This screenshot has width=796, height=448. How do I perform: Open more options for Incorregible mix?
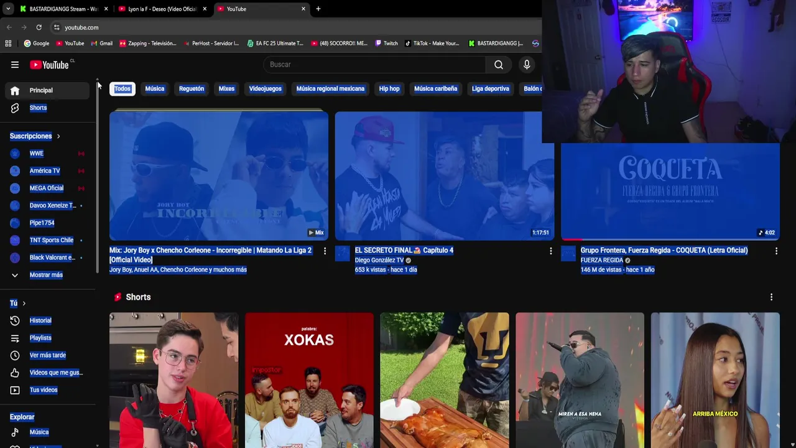(325, 251)
